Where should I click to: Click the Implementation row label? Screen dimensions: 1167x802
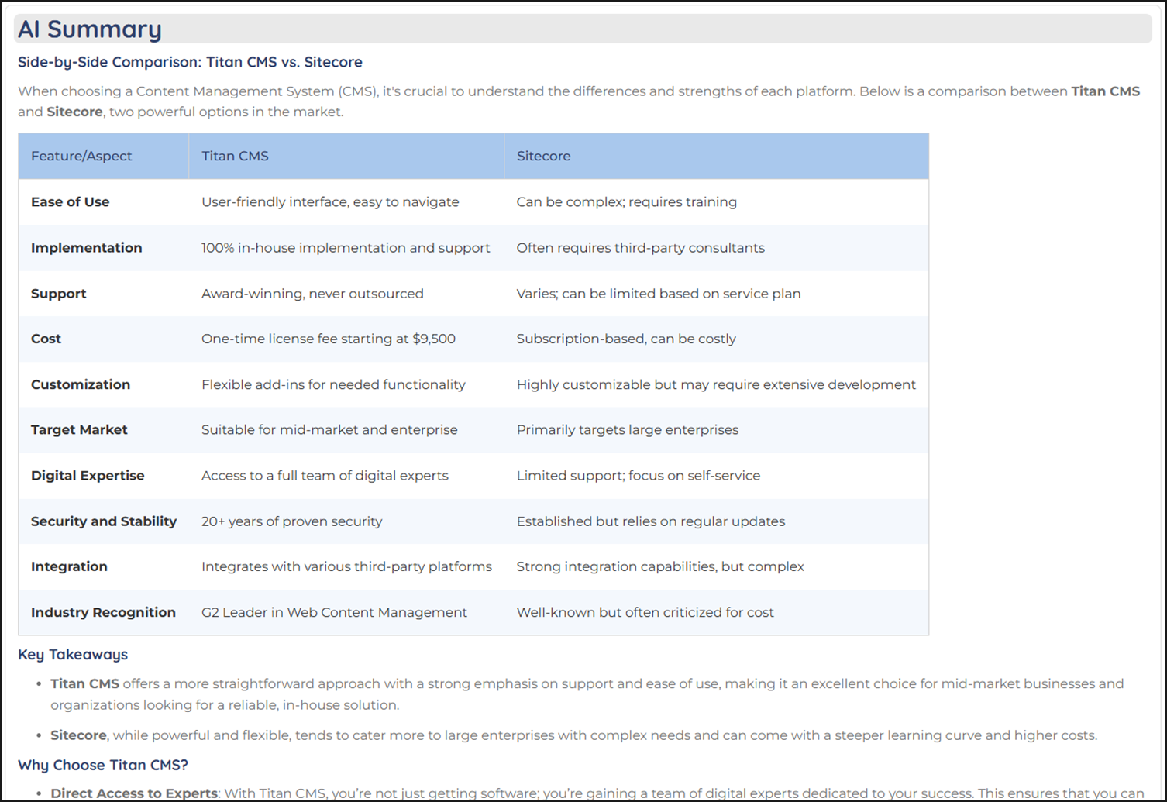[86, 248]
